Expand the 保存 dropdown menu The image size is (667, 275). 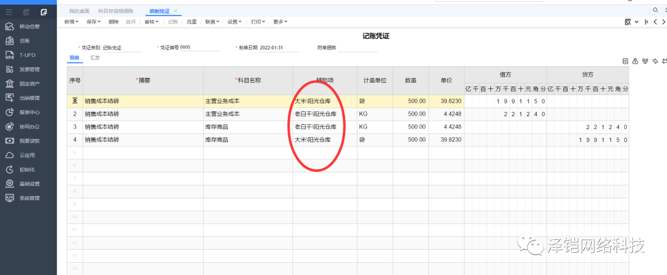tap(94, 22)
